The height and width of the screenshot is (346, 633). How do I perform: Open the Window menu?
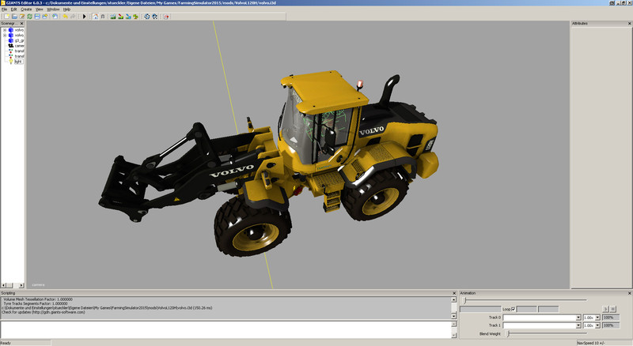coord(53,9)
